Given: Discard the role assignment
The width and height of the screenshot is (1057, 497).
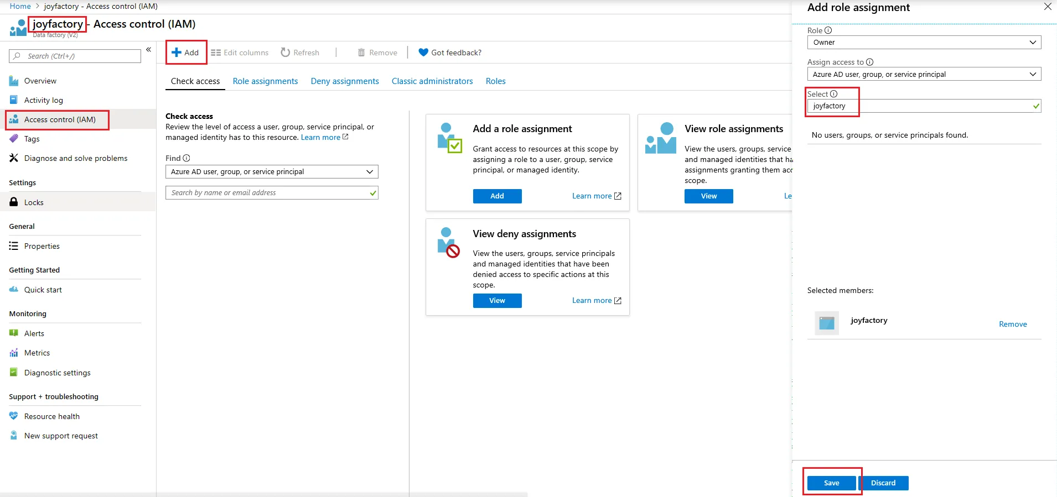Looking at the screenshot, I should point(883,483).
